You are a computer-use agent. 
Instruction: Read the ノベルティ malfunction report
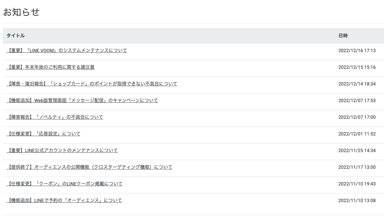pyautogui.click(x=55, y=117)
